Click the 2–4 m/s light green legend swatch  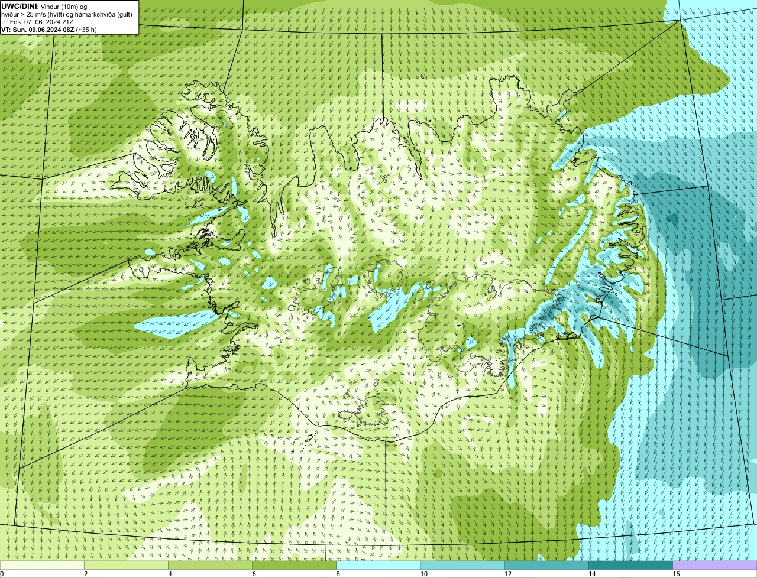(126, 565)
